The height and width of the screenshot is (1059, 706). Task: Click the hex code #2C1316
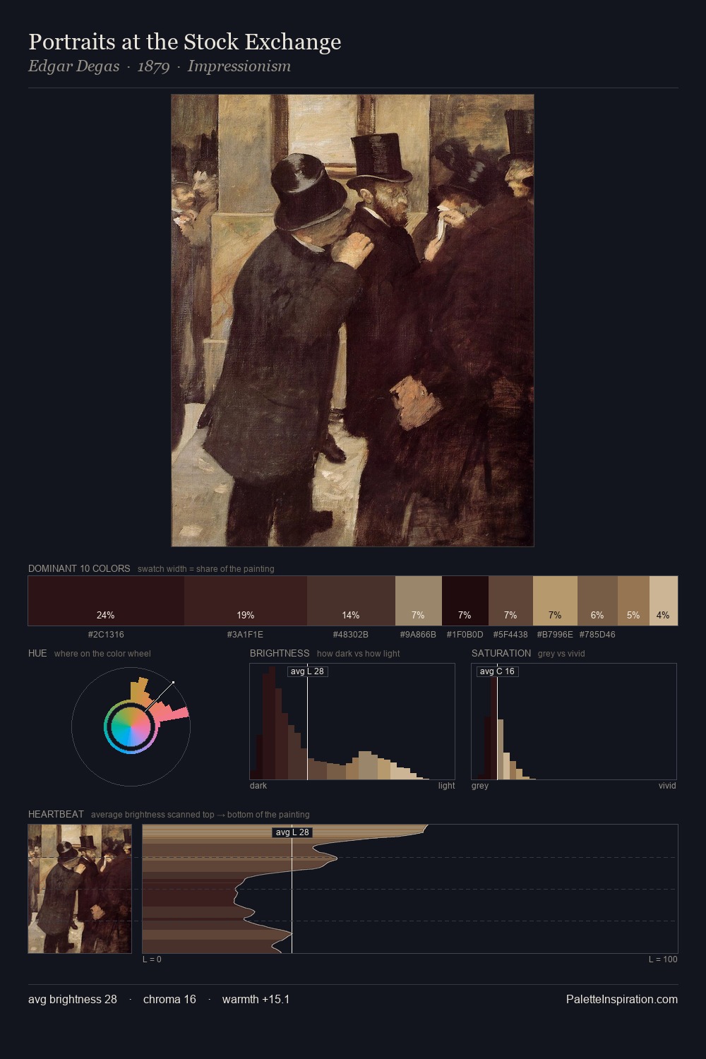pos(106,635)
